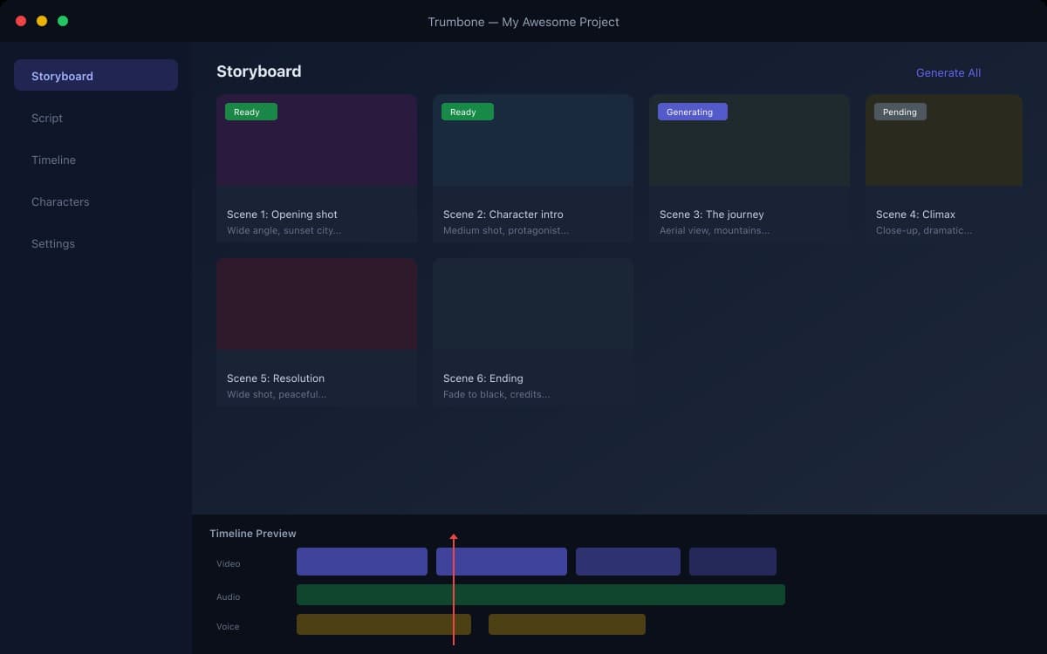Open the Timeline view from the sidebar
This screenshot has height=654, width=1047.
tap(54, 160)
